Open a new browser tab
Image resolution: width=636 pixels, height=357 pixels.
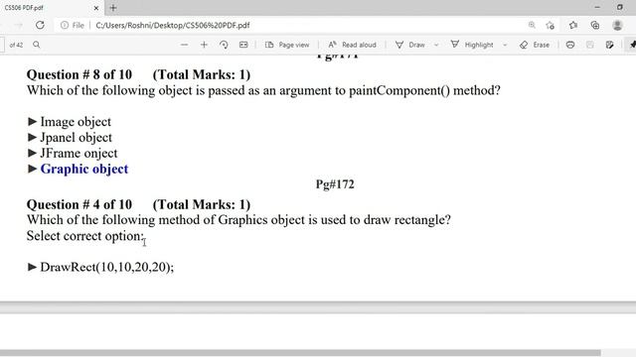[x=113, y=8]
